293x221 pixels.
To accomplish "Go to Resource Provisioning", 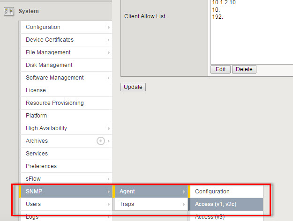I will 55,103.
